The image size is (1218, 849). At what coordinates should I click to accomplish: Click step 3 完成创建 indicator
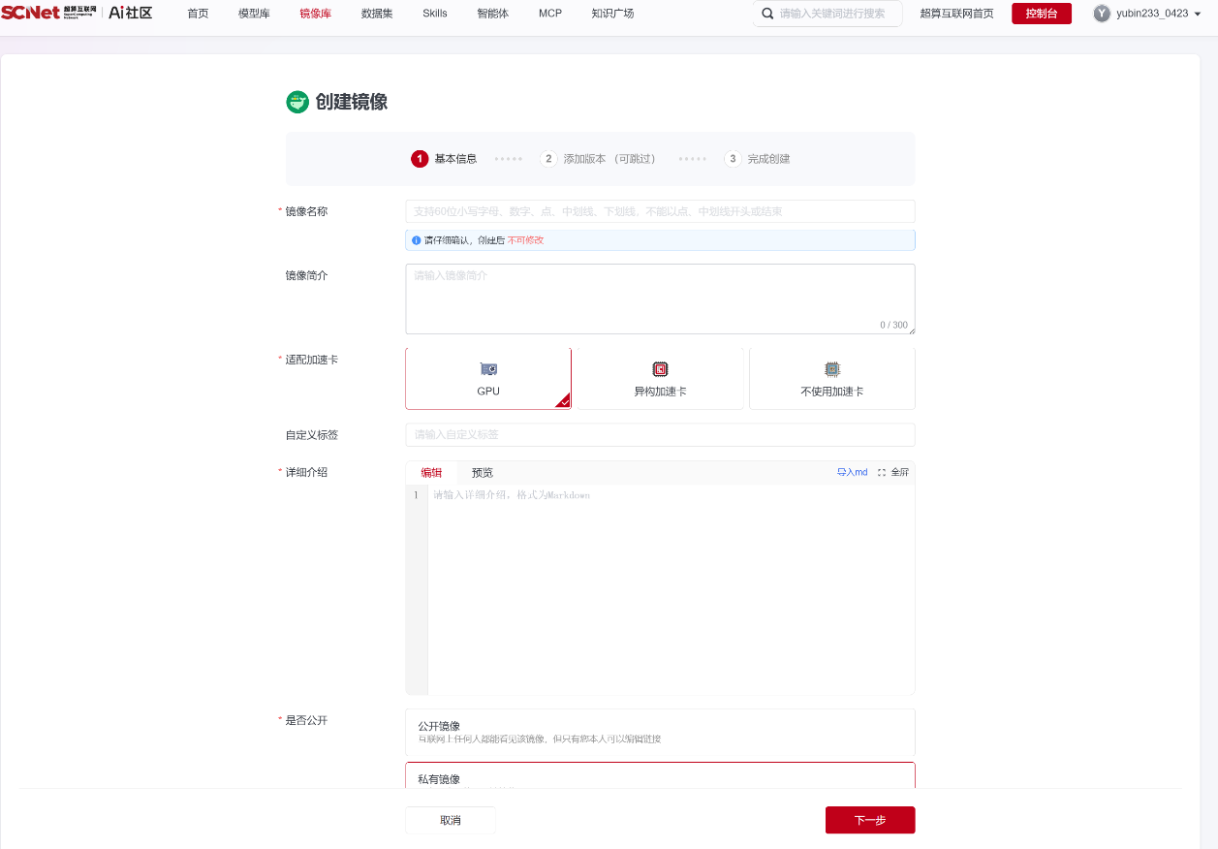coord(757,159)
